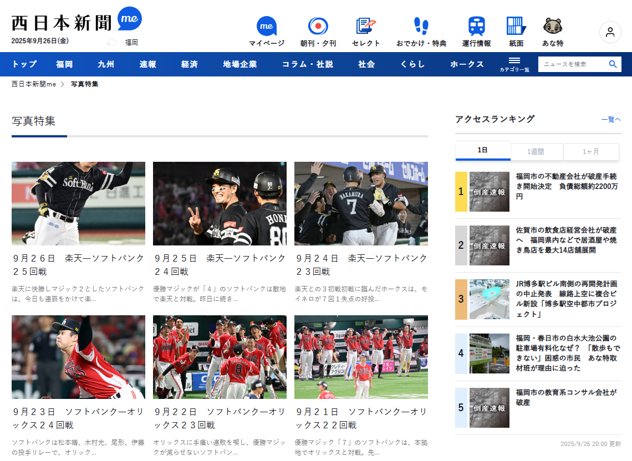This screenshot has height=461, width=632.
Task: Open the セレクト article icon
Action: pos(365,27)
